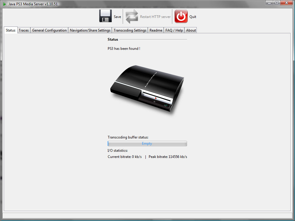Click the Restart HTTP server arrows icon

coord(132,17)
